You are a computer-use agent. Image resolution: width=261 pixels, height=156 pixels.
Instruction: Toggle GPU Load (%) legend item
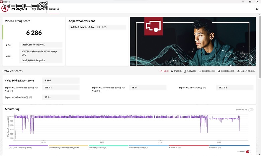pos(189,147)
